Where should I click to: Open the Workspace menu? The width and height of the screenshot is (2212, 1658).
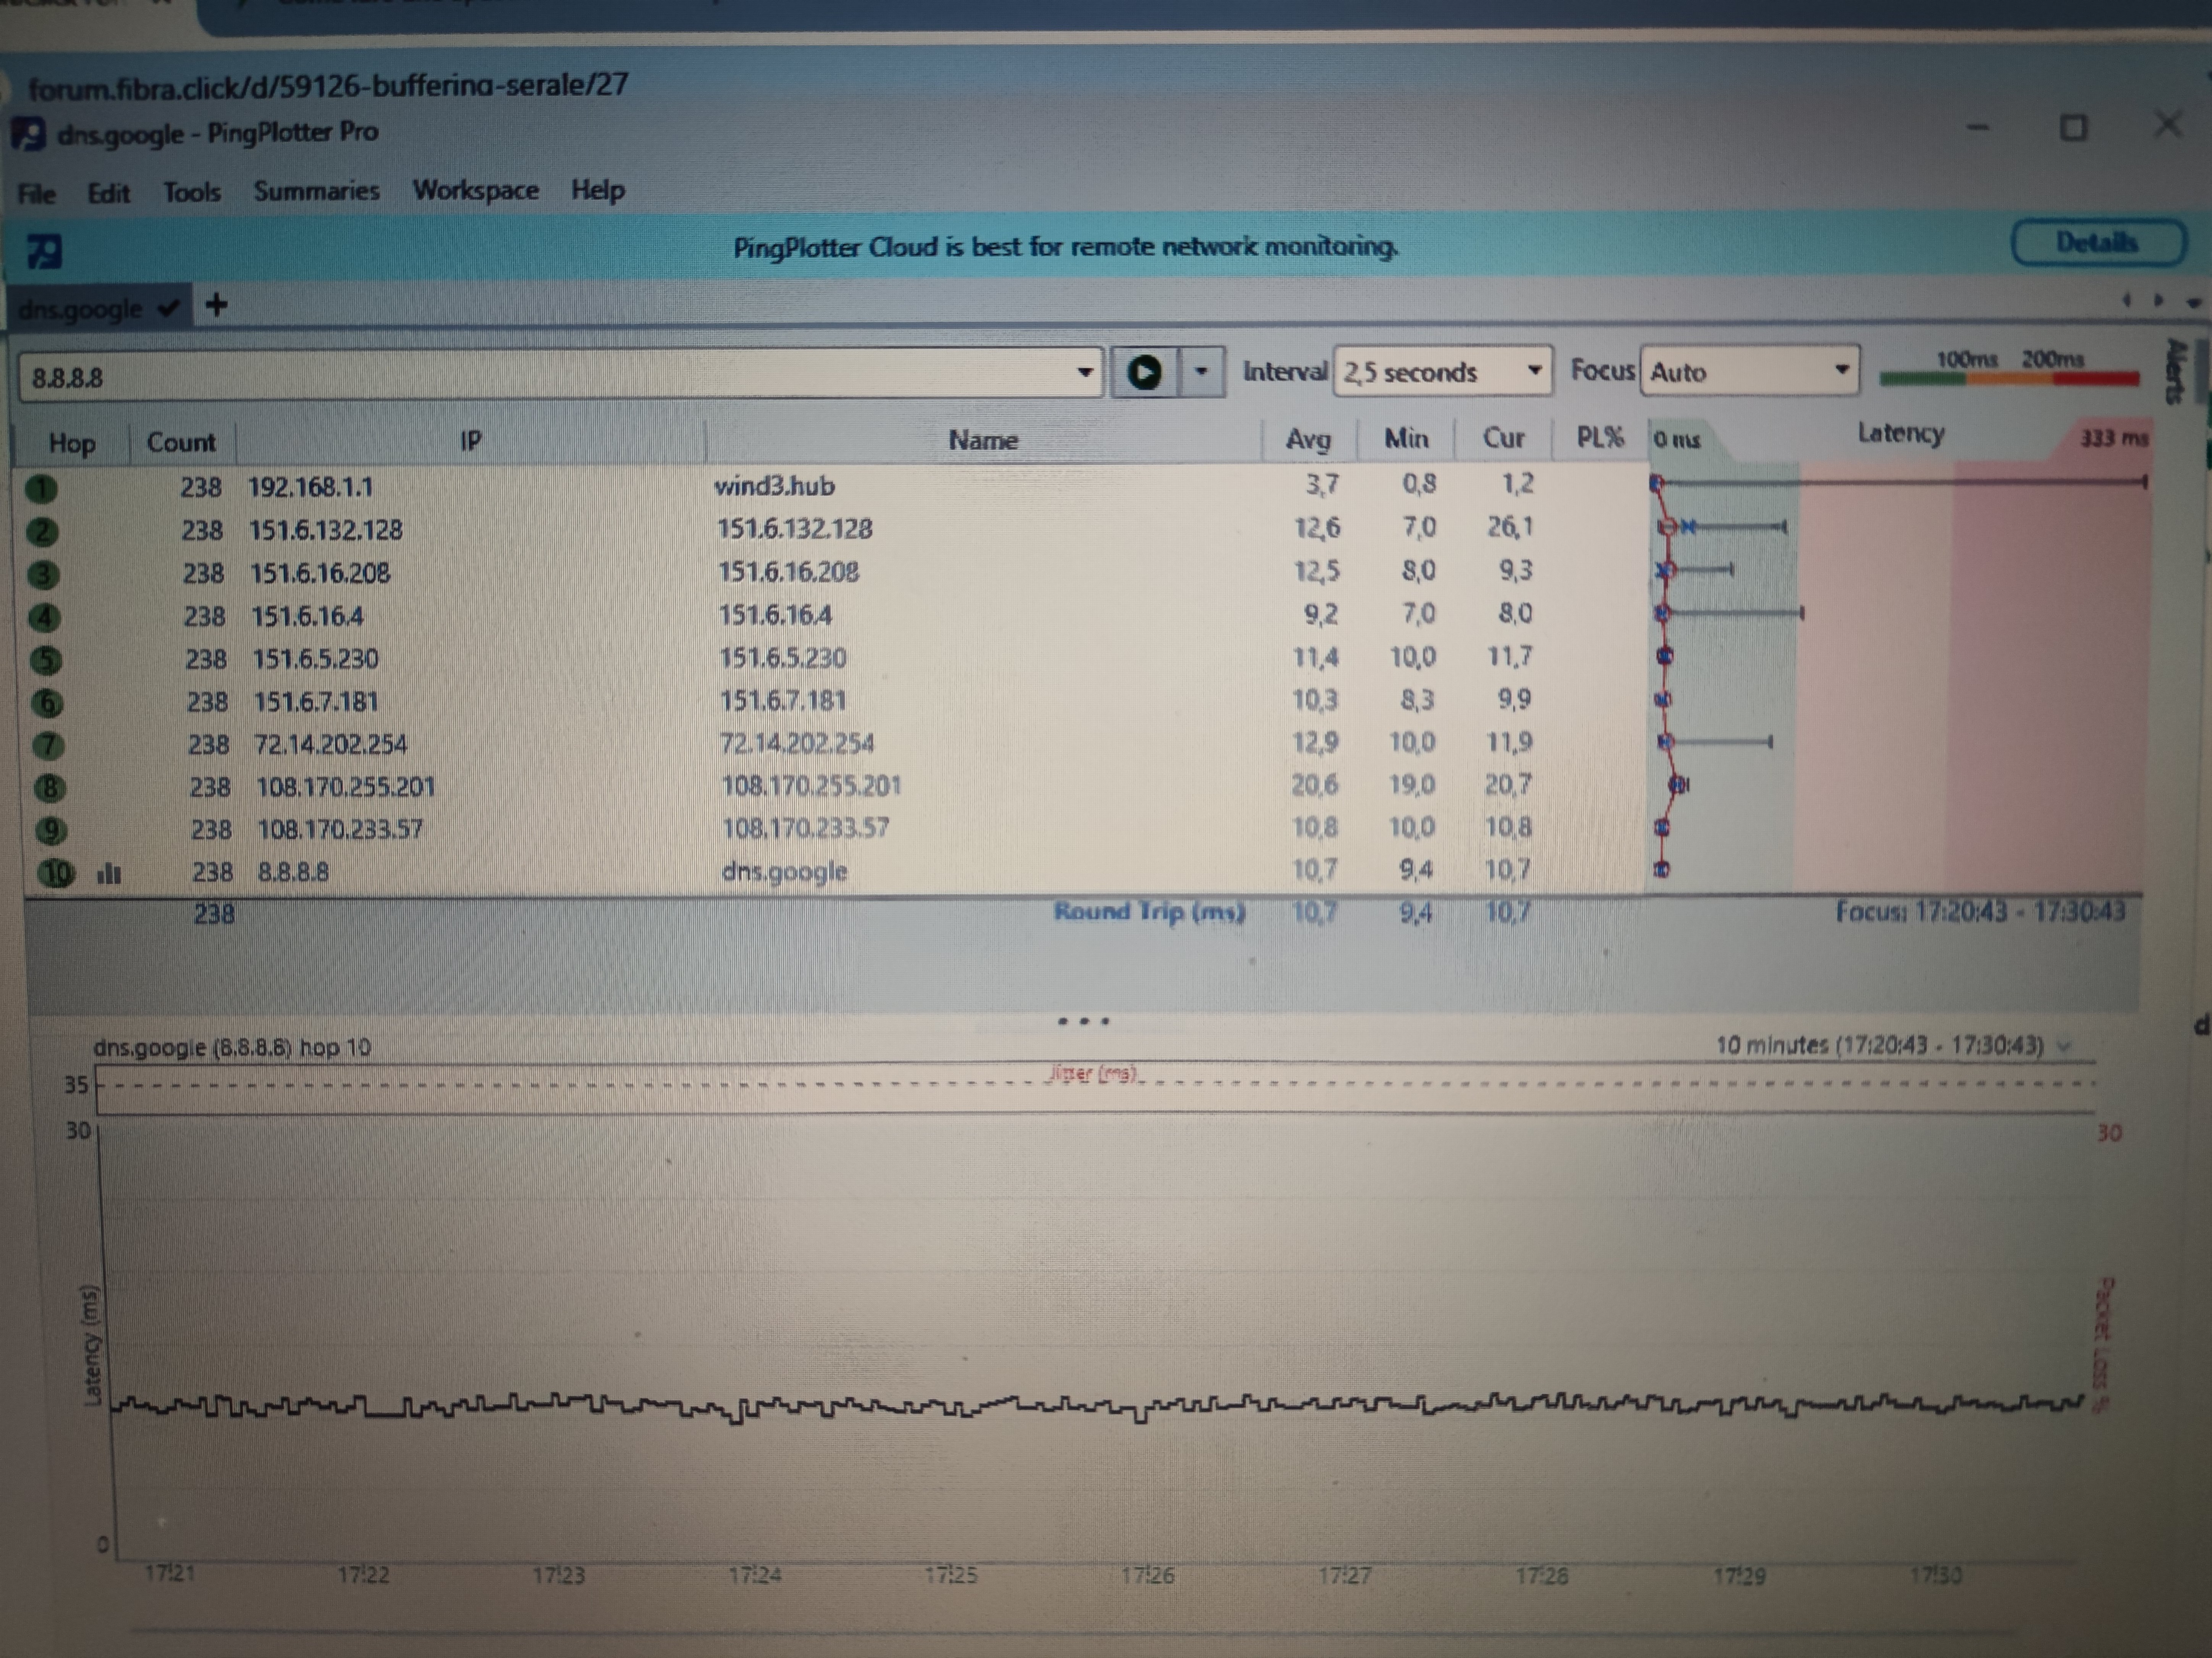pos(476,190)
